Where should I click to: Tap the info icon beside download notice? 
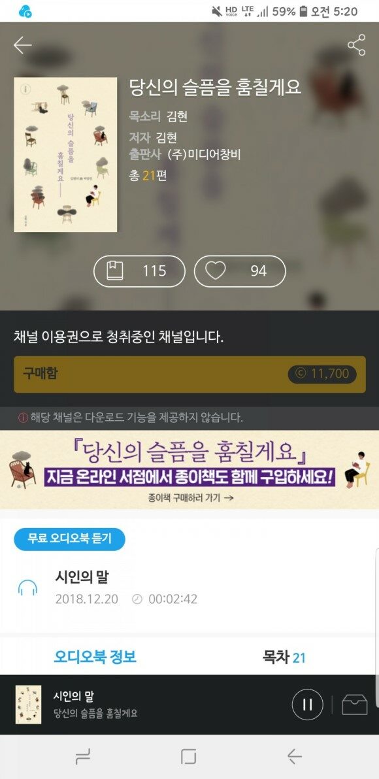pos(23,418)
